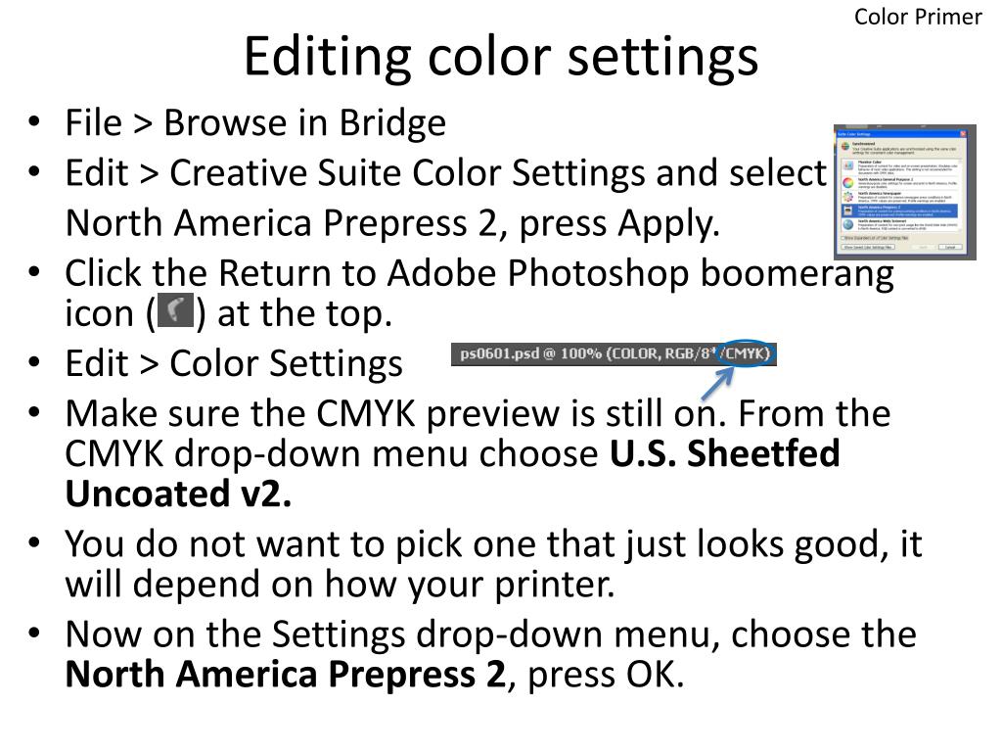Click the Apply button in Suite Color Settings
The image size is (1002, 752).
point(923,247)
